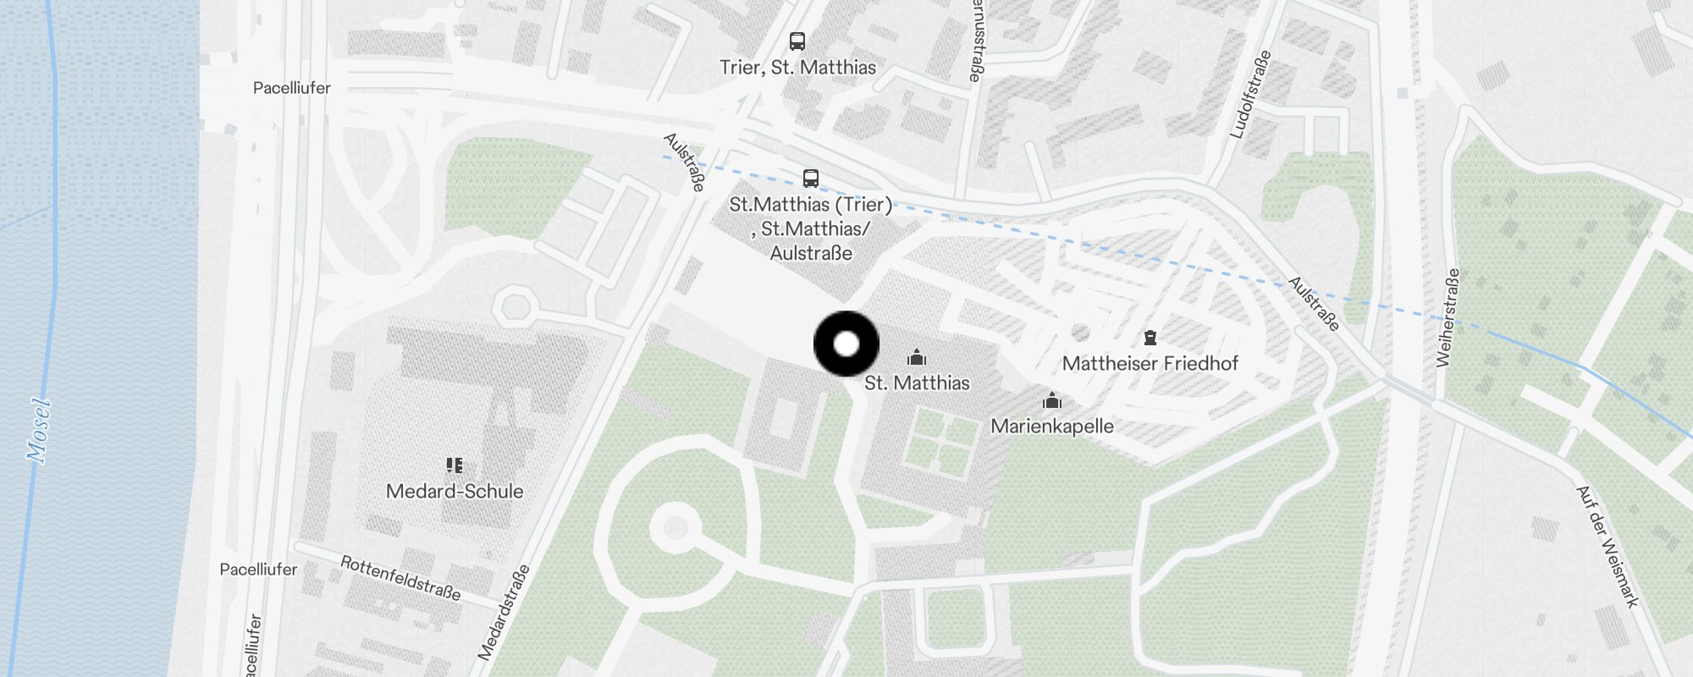
Task: Click the St.Matthias Aulstraße bus stop icon
Action: [811, 179]
